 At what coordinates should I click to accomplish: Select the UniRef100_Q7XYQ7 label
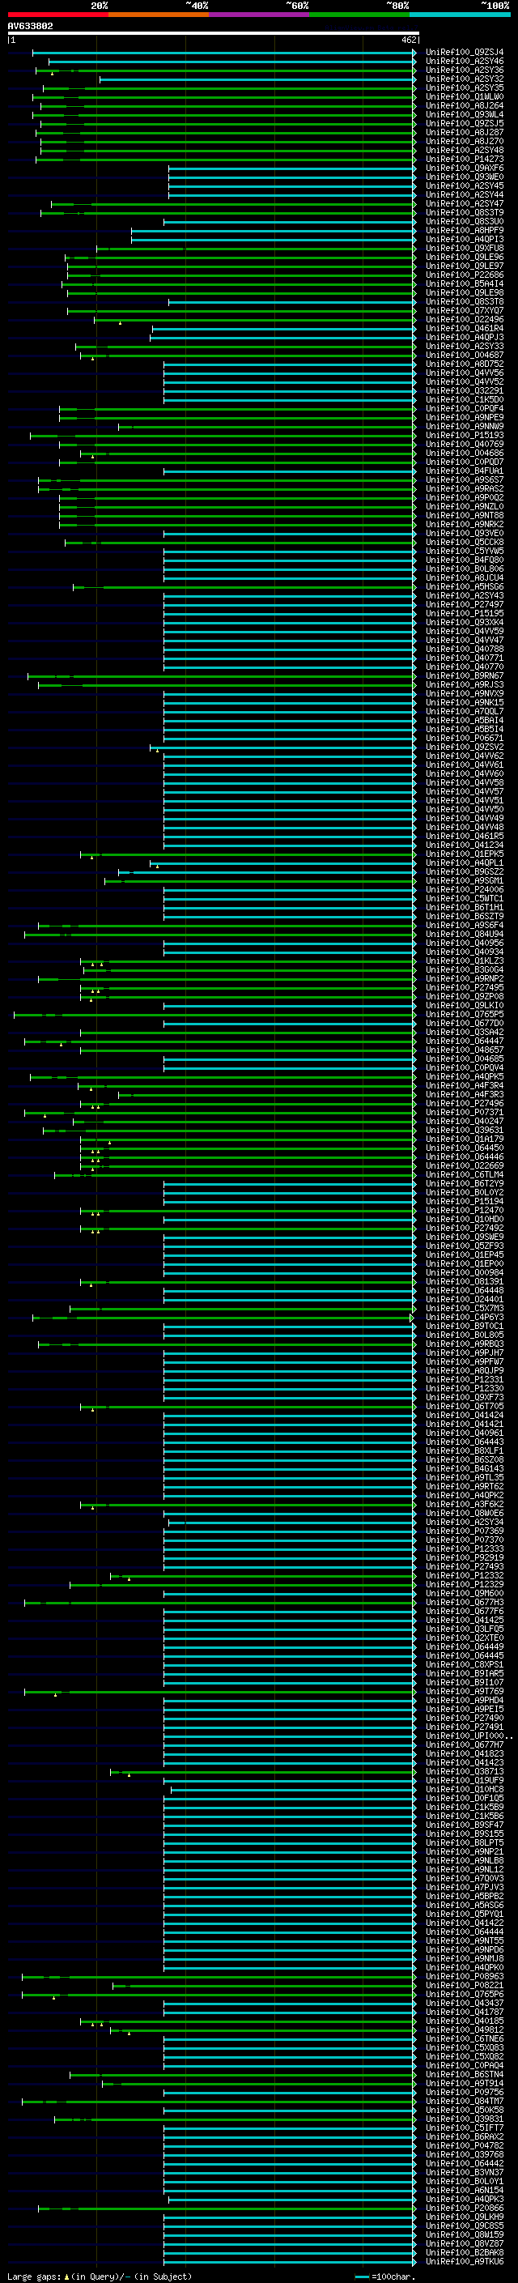(x=465, y=311)
